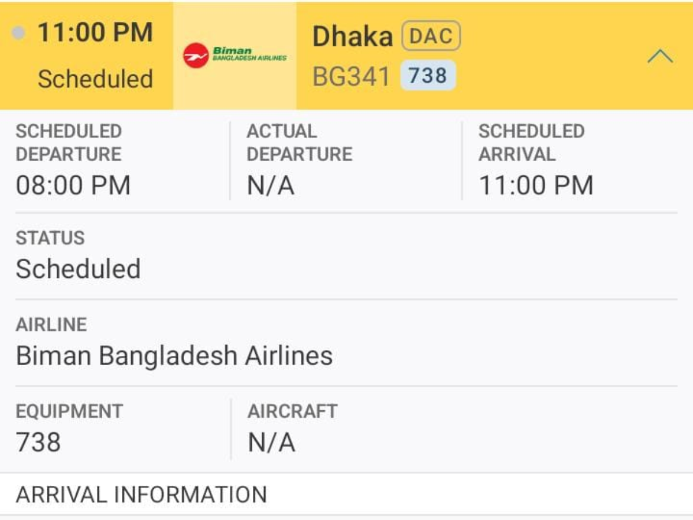Viewport: 693px width, 520px height.
Task: Click the Biman Bangladesh Airlines logo
Action: coord(235,56)
